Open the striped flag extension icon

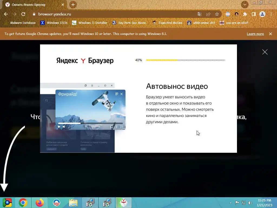click(x=228, y=14)
